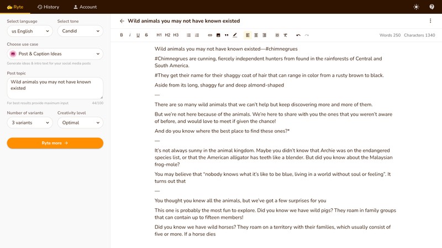Apply italic formatting
This screenshot has height=248, width=442.
(130, 35)
